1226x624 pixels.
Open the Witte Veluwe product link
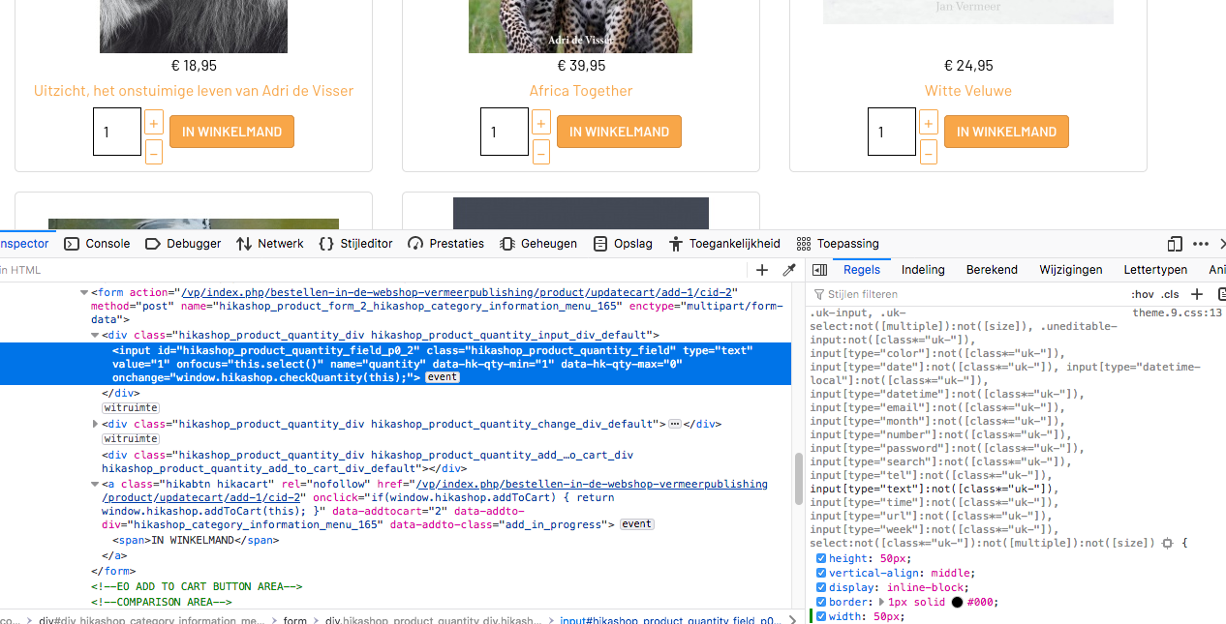tap(968, 91)
